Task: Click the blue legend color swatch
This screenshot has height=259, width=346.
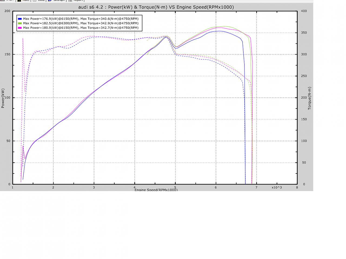Action: coord(20,19)
